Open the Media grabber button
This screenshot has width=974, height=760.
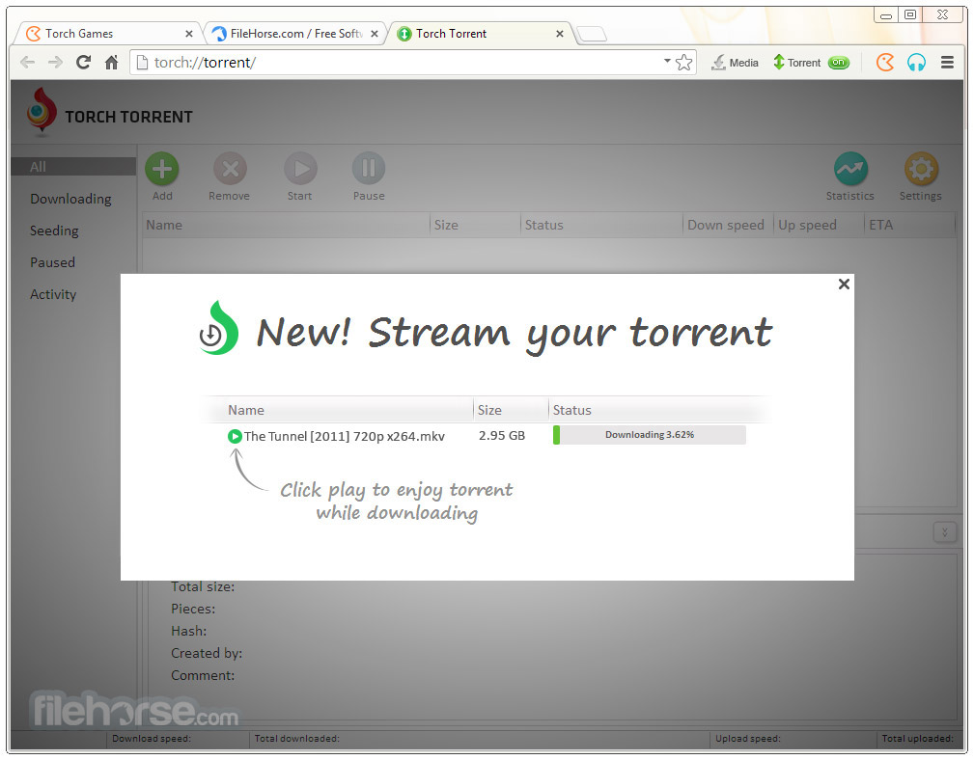pos(736,63)
